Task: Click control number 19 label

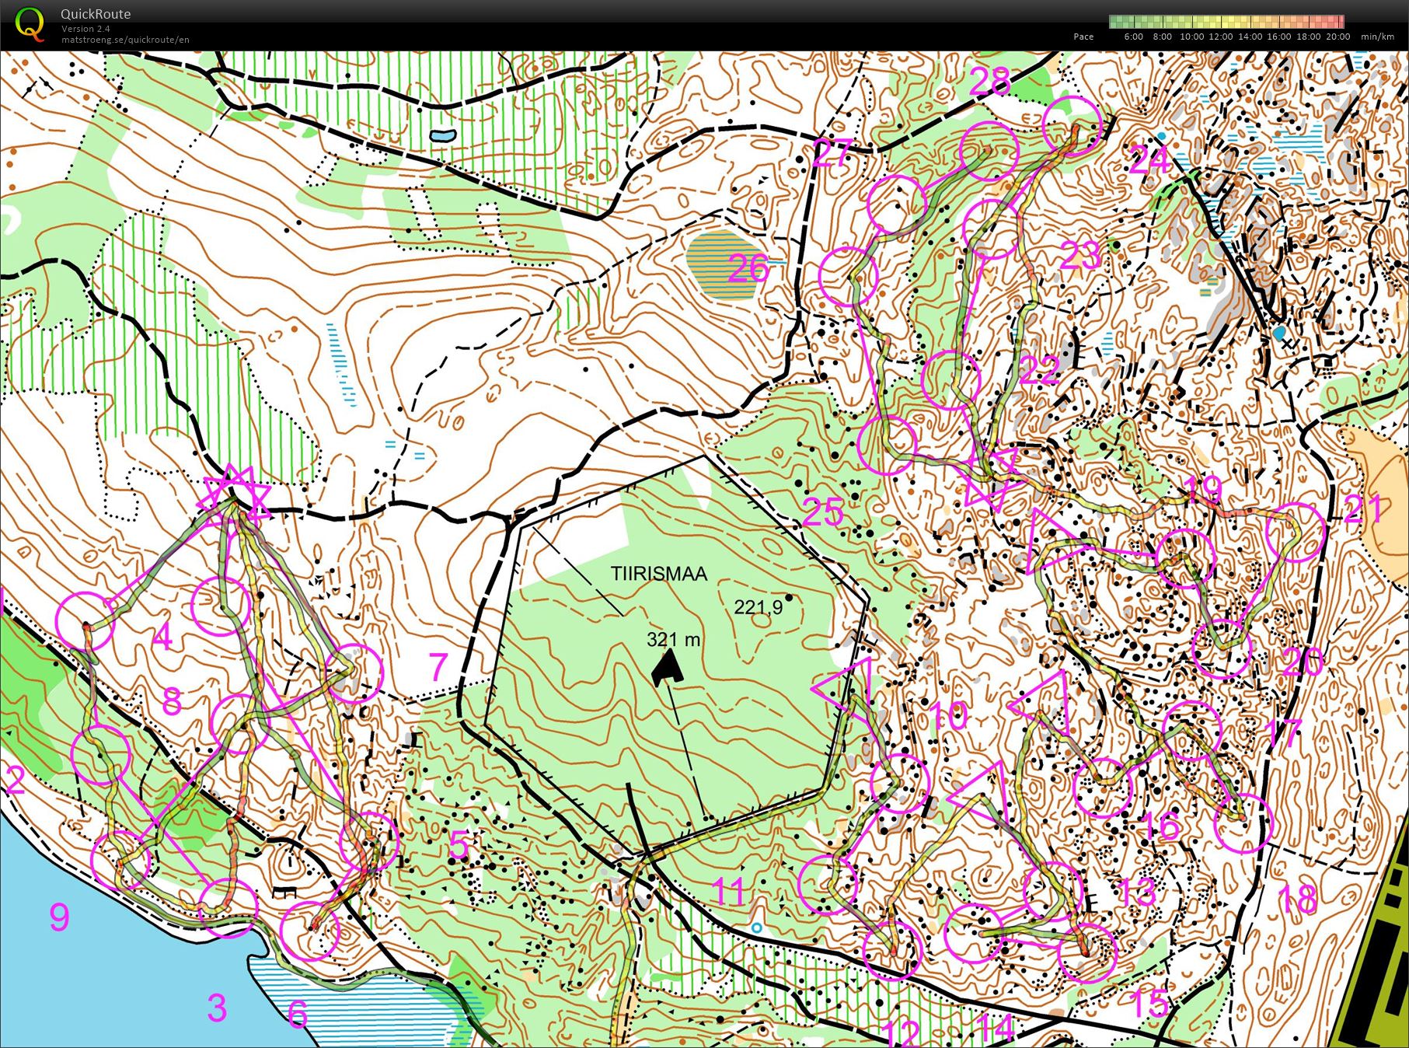Action: click(1204, 490)
